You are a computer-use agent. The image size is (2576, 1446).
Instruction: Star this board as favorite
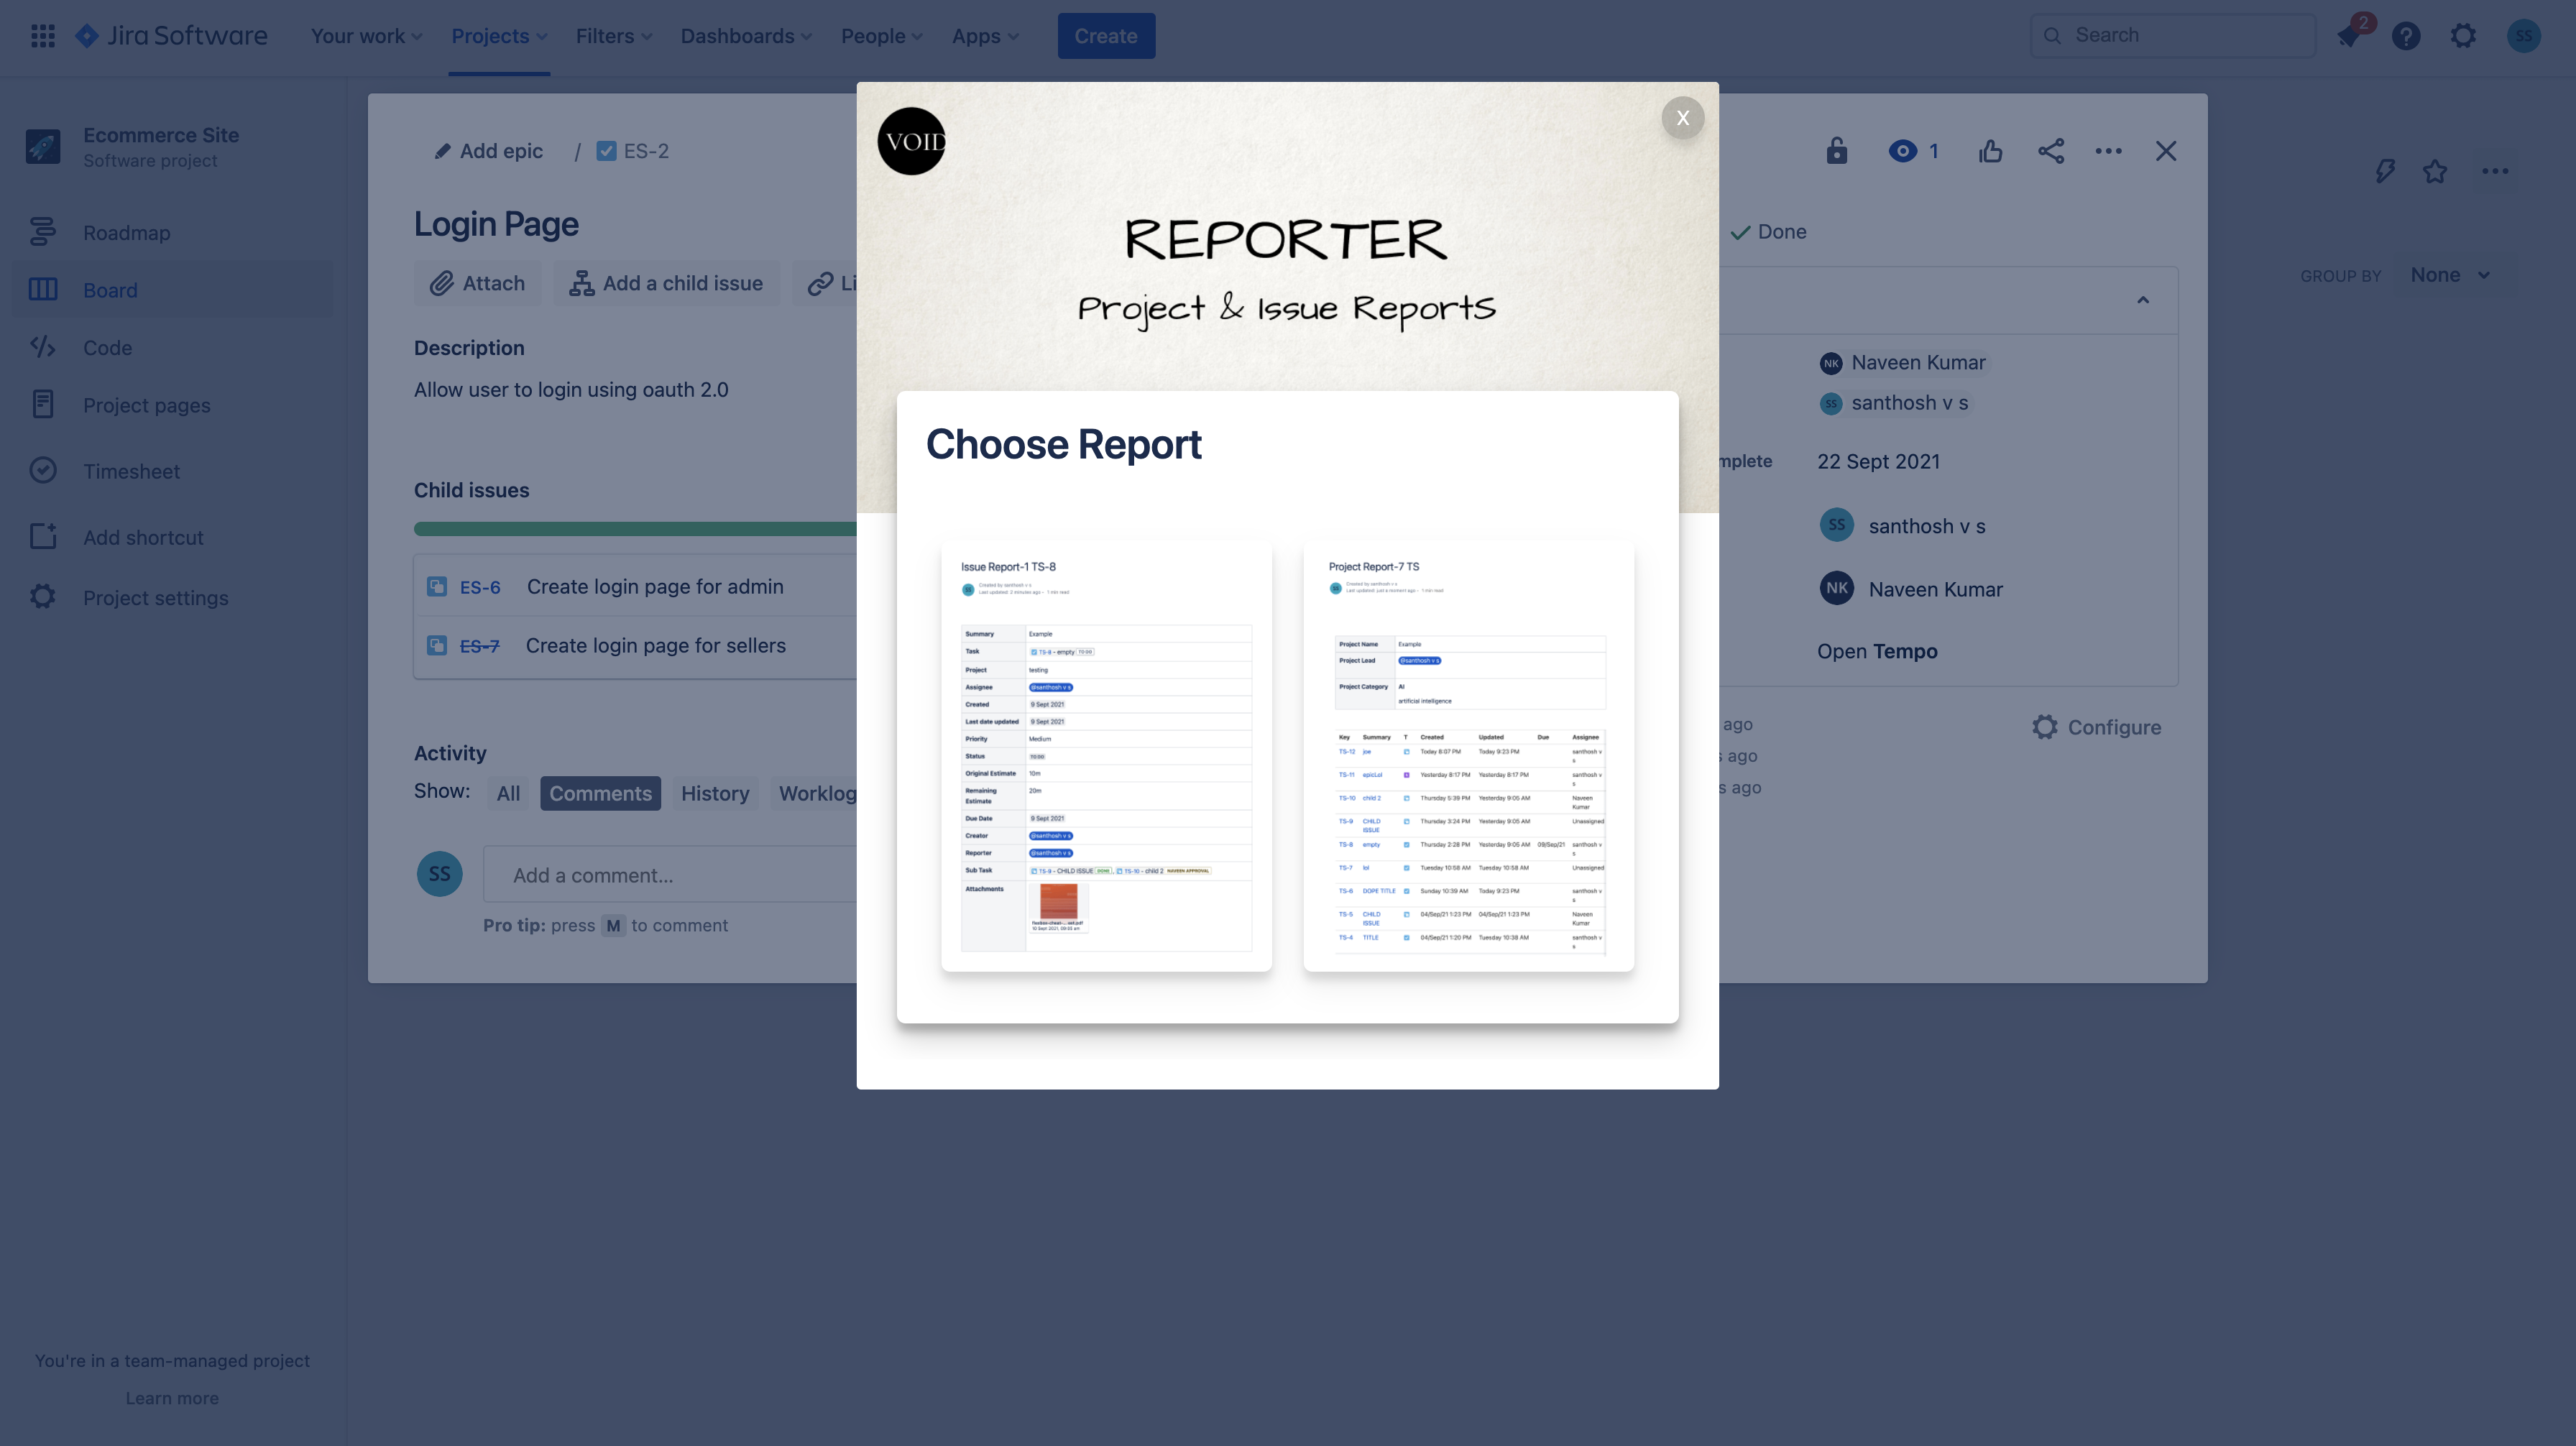tap(2435, 171)
